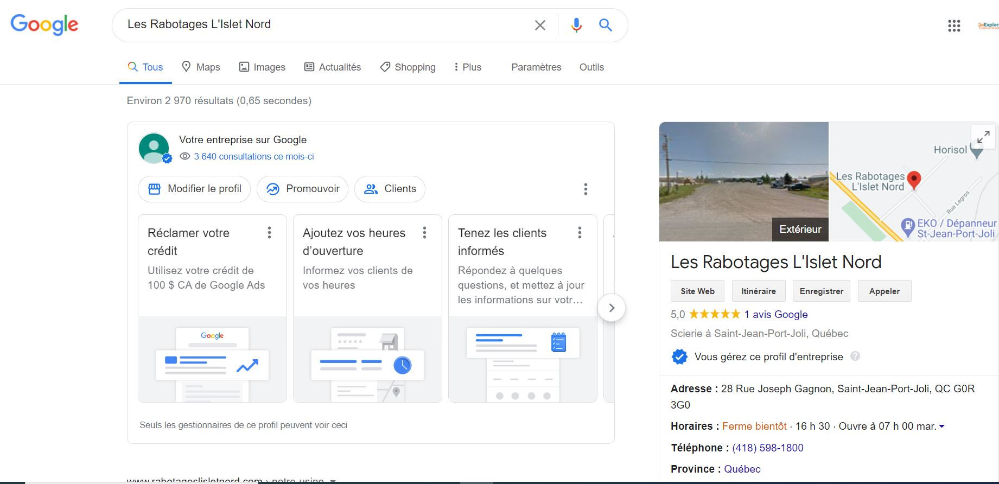Open Paramètres menu
Viewport: 999px width, 484px height.
coord(536,67)
